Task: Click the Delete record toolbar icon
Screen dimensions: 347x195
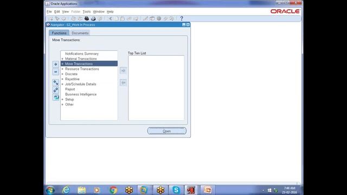Action: click(x=136, y=18)
